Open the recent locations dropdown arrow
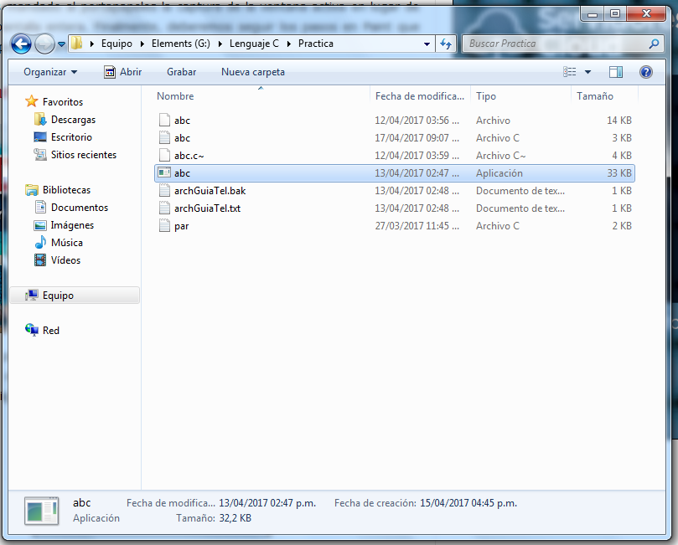Screen dimensions: 678x545 pyautogui.click(x=61, y=44)
